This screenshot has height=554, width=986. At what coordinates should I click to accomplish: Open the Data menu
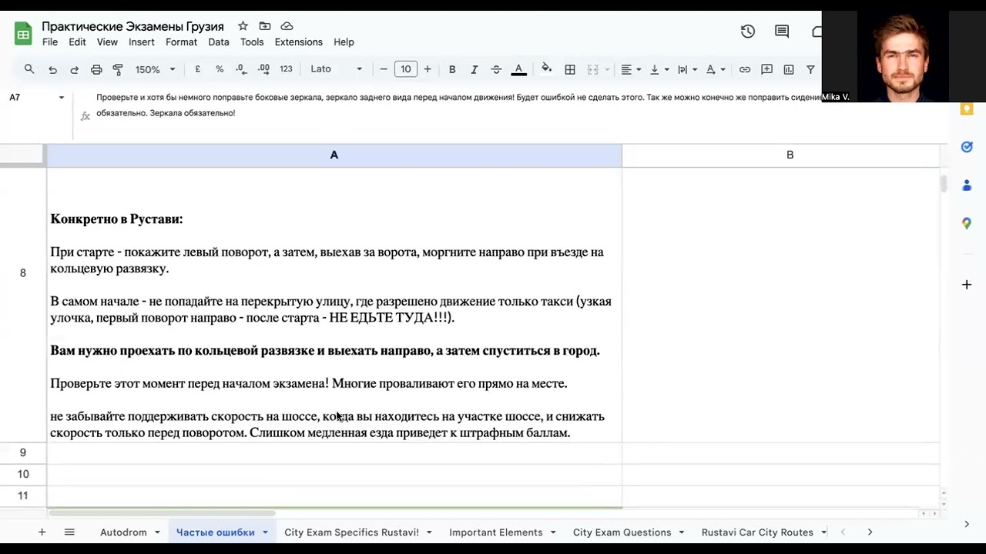coord(219,42)
